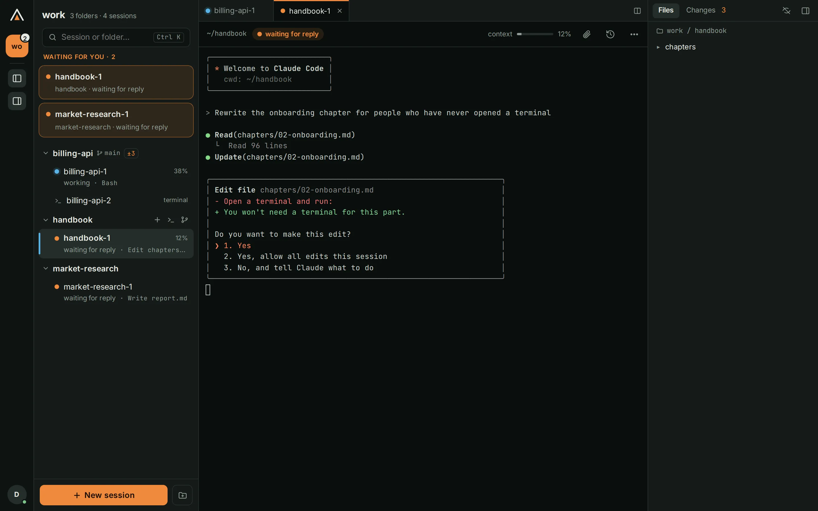Toggle the left sidebar panel icon
This screenshot has height=511, width=818.
[17, 78]
